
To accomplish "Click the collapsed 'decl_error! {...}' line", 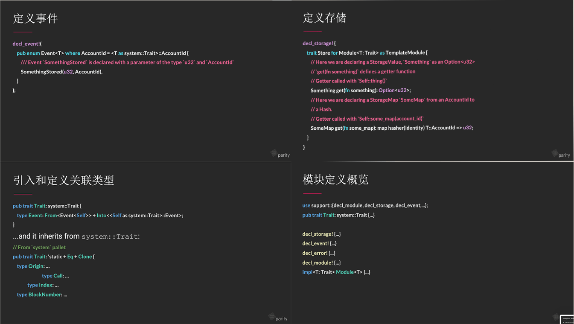I will (x=319, y=253).
